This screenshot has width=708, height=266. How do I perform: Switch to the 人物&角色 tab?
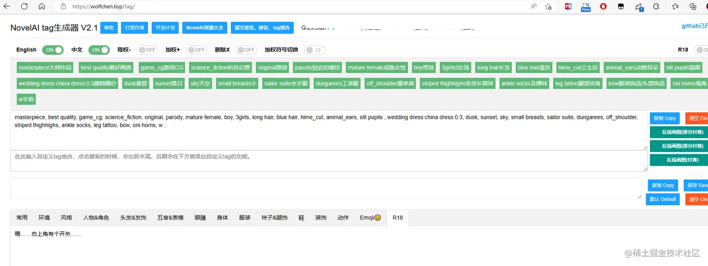pyautogui.click(x=96, y=218)
